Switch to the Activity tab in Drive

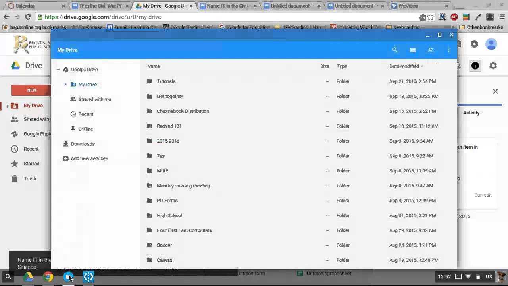471,113
